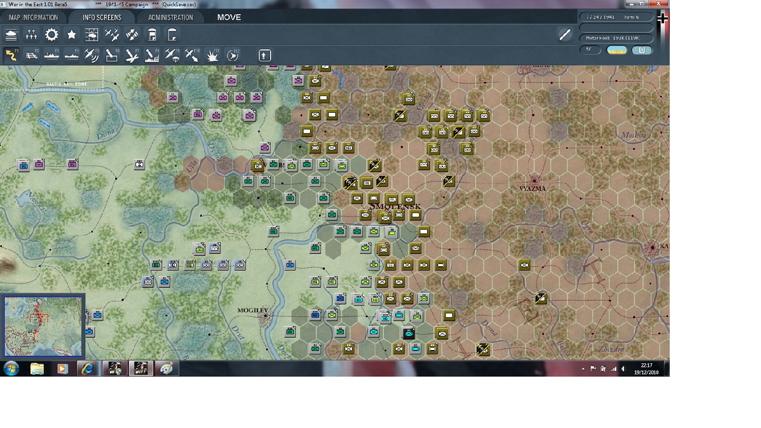This screenshot has width=761, height=428.
Task: Select F9 air transport mode
Action: pyautogui.click(x=172, y=55)
